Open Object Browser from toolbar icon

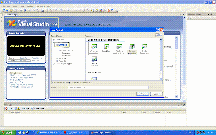[101, 10]
